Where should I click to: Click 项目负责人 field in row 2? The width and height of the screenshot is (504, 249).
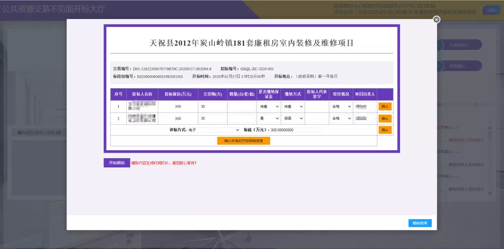coord(365,119)
